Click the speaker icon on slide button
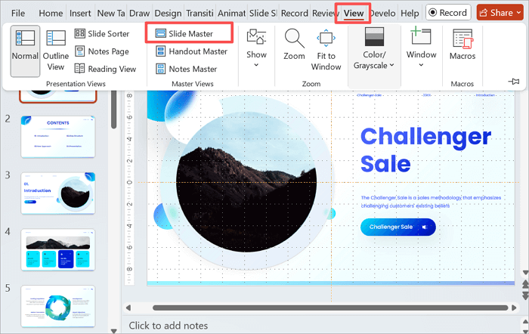 coord(425,227)
